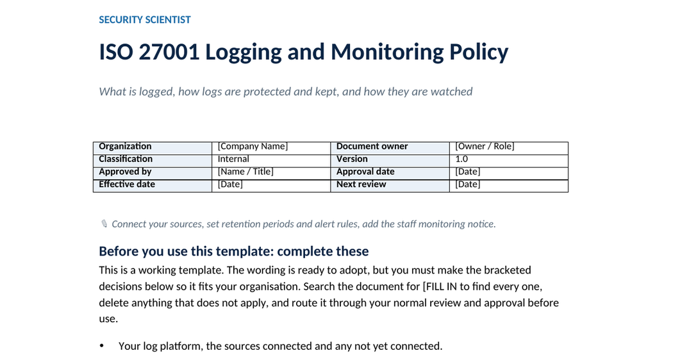Click the Next review [Date] cell
The height and width of the screenshot is (353, 673).
click(x=509, y=185)
